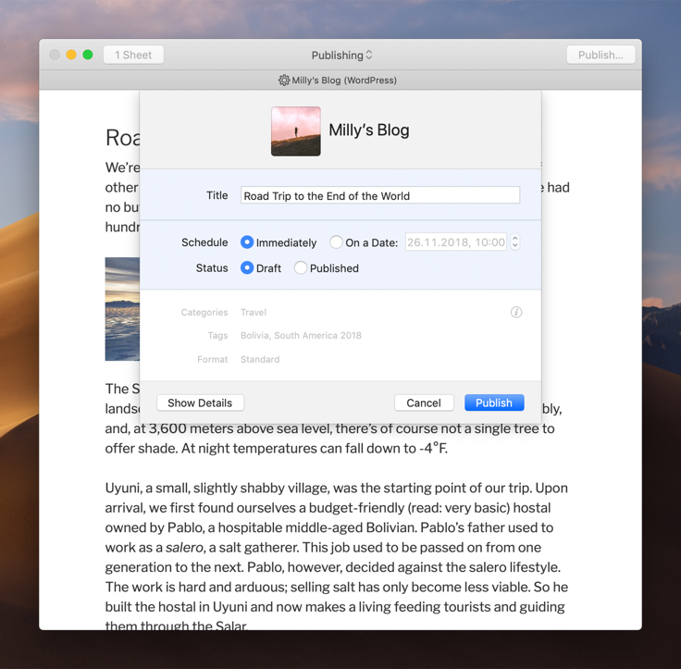Click the Milly's Blog dialog heading
681x669 pixels.
click(x=369, y=130)
